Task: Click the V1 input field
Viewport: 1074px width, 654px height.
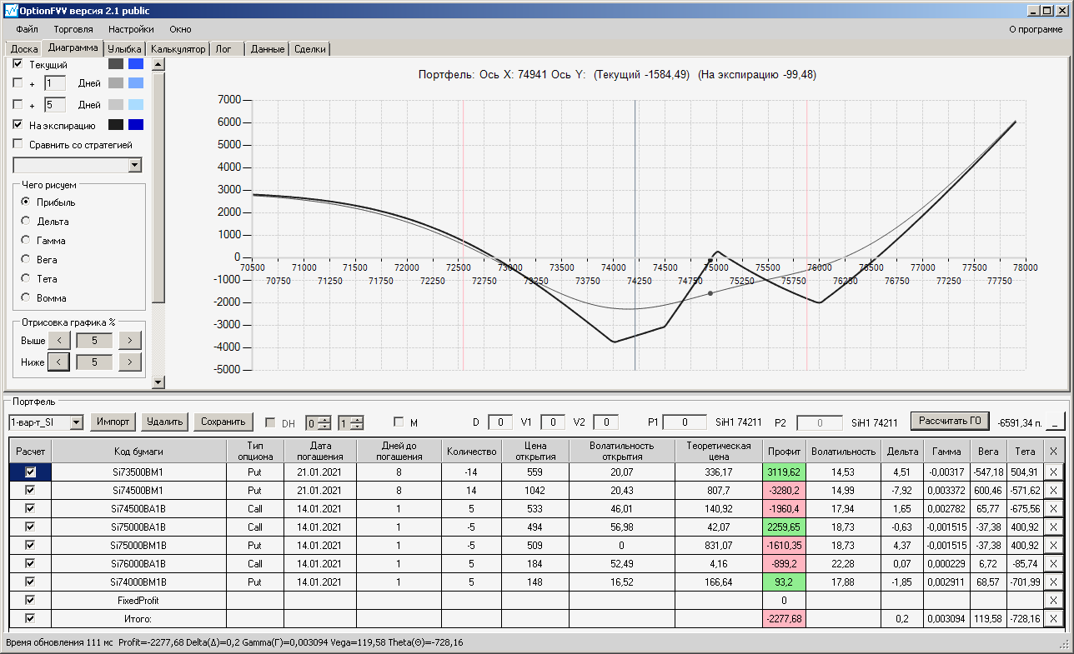Action: pos(554,422)
